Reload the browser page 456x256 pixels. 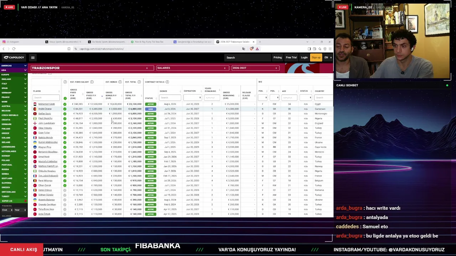pos(14,49)
